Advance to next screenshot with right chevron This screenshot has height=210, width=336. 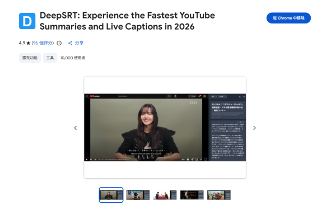[254, 128]
